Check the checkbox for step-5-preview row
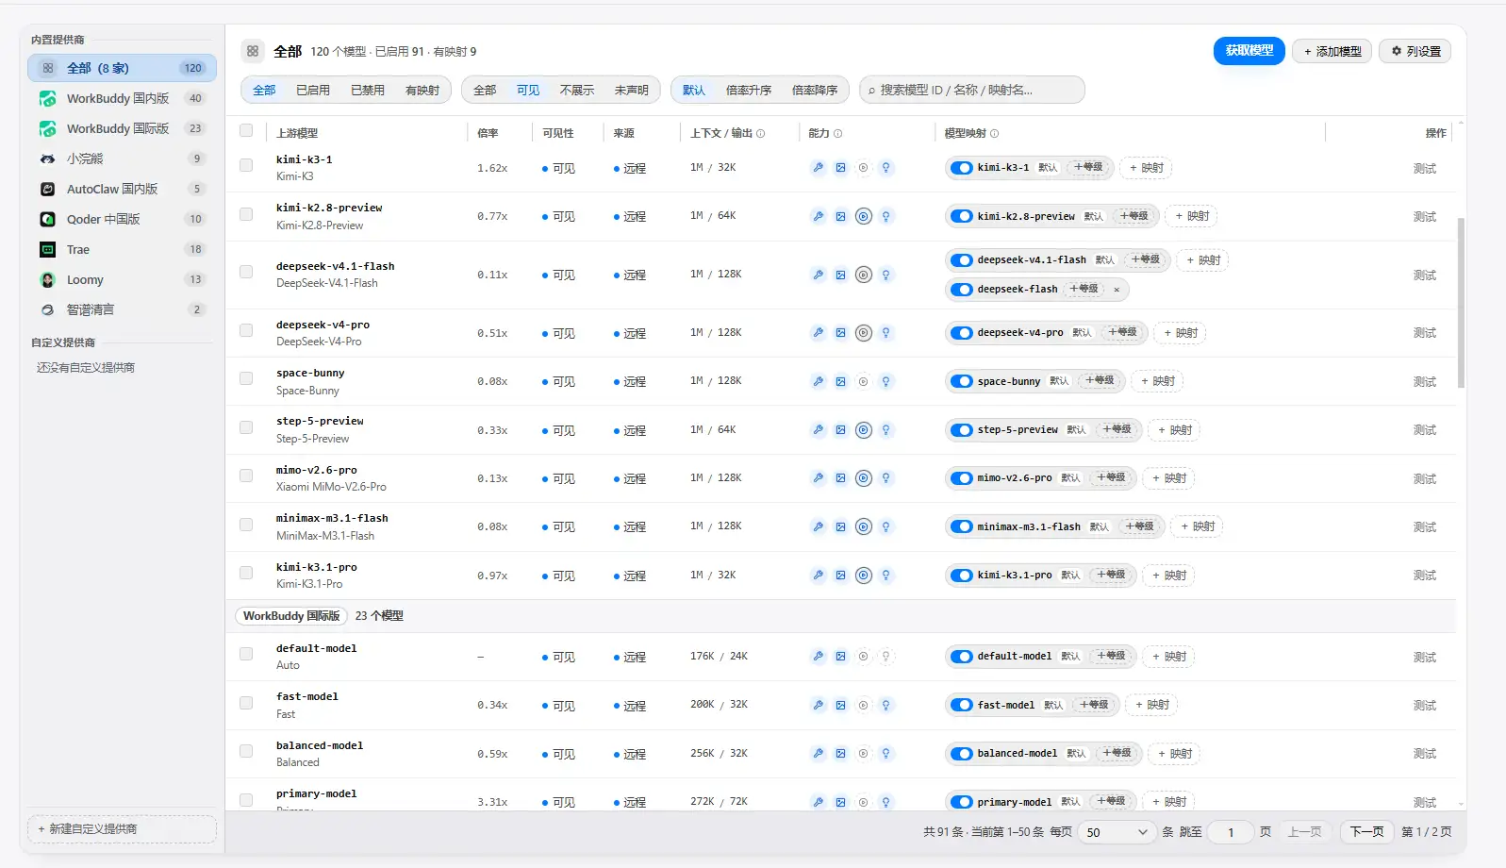1506x868 pixels. click(246, 427)
